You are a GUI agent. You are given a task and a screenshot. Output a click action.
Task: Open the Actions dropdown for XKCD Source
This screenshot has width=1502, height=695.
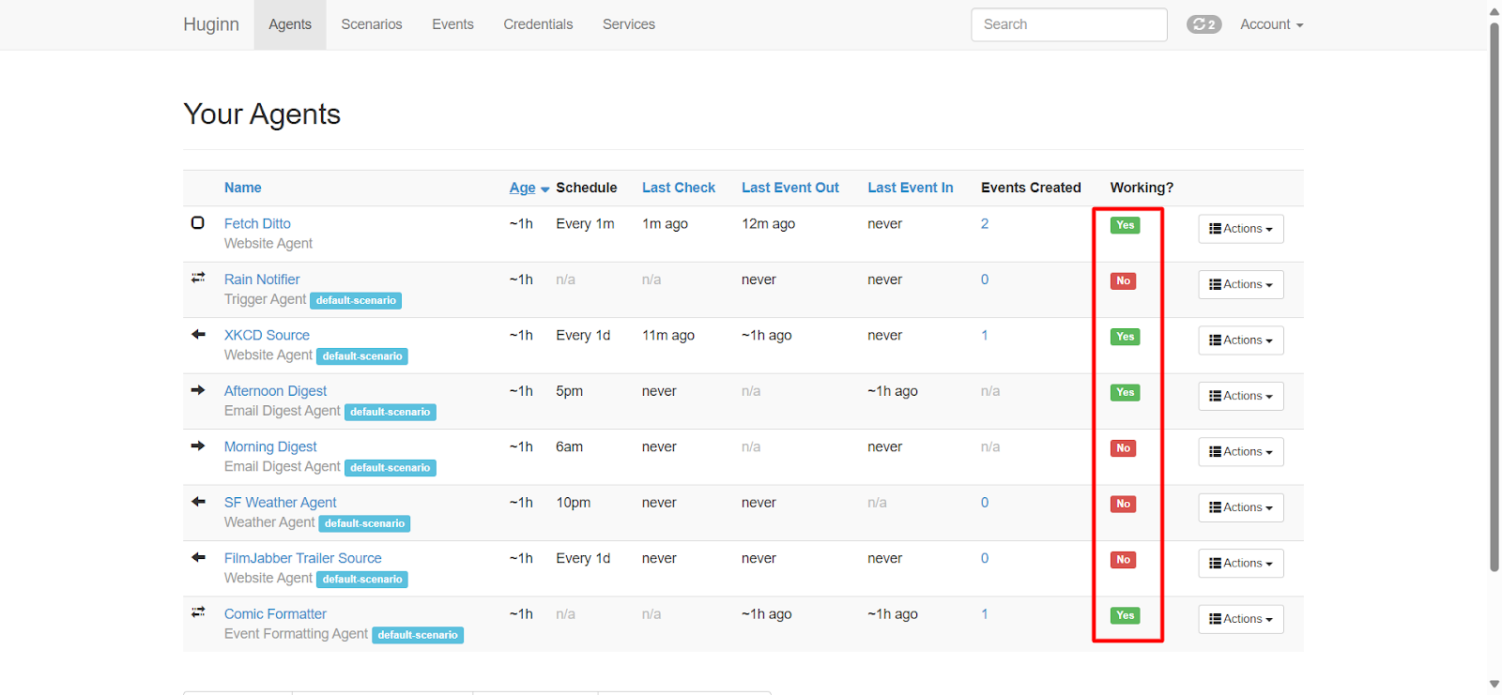(1240, 340)
